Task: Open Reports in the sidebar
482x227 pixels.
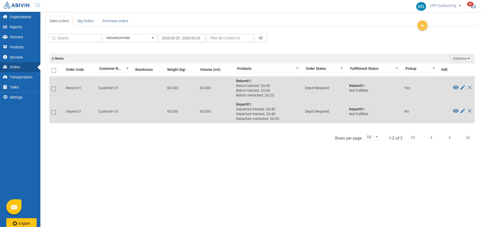Action: tap(20, 27)
